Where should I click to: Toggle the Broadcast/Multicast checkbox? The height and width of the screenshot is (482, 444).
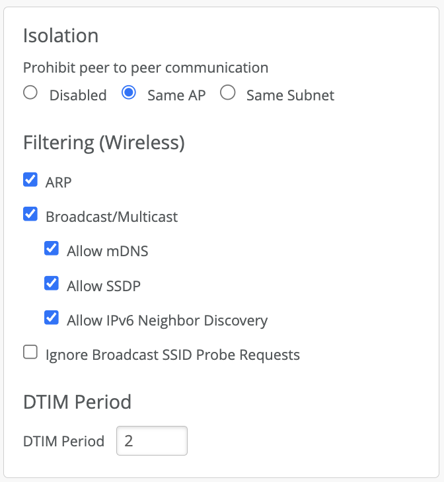(x=30, y=214)
